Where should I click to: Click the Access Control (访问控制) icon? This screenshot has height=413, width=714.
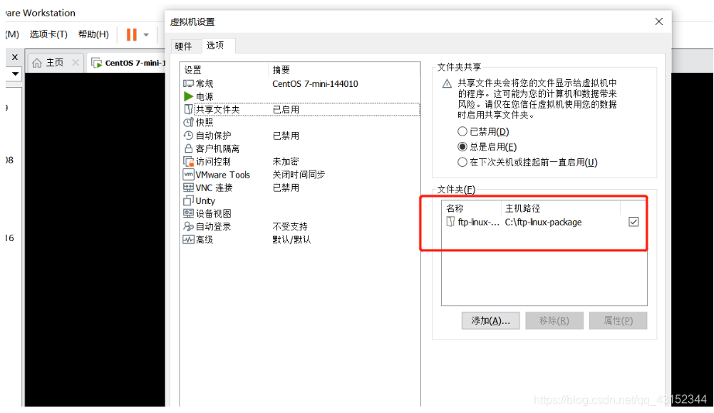pos(188,161)
